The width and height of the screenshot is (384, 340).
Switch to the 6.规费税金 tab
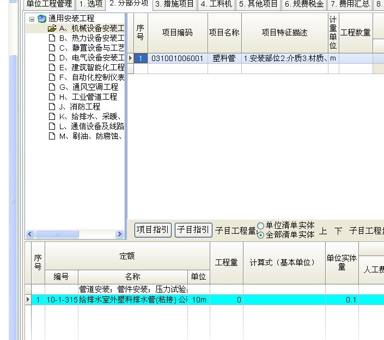click(x=304, y=4)
